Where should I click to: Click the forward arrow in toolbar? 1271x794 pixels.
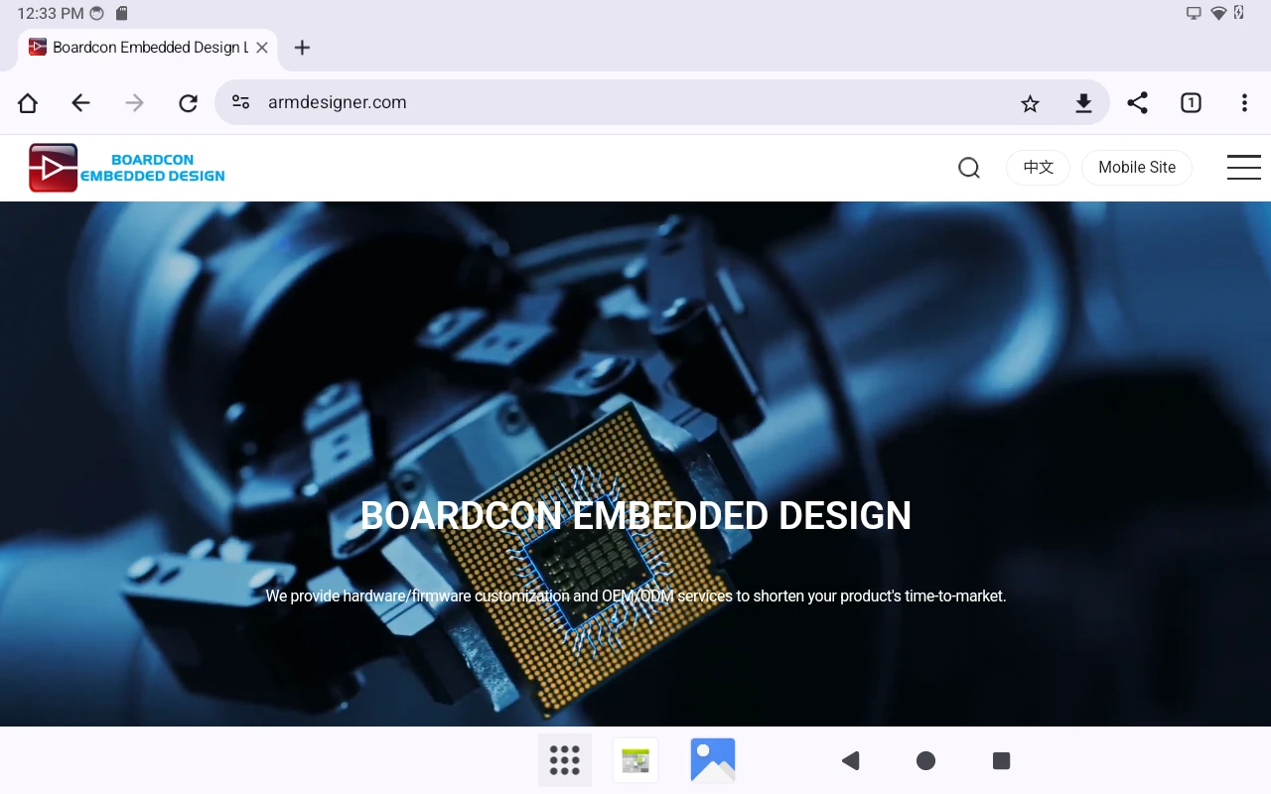pos(135,102)
